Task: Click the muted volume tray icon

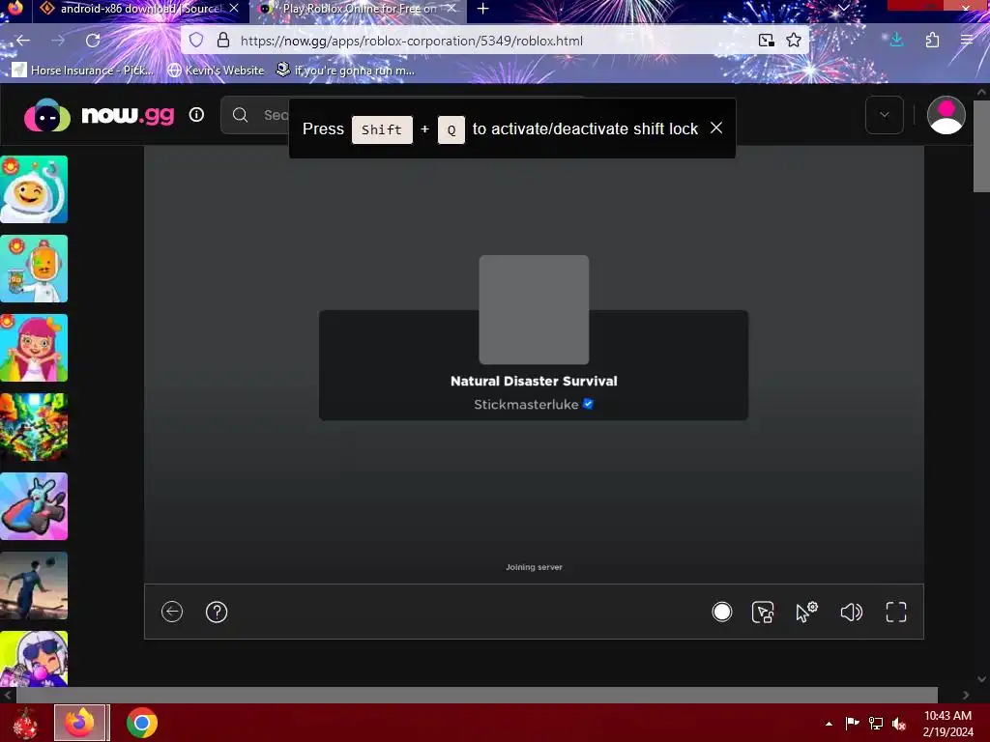Action: coord(899,723)
